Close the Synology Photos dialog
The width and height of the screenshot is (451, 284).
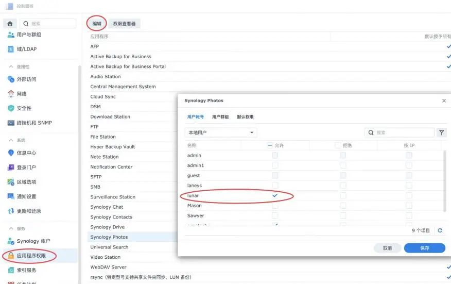(444, 101)
